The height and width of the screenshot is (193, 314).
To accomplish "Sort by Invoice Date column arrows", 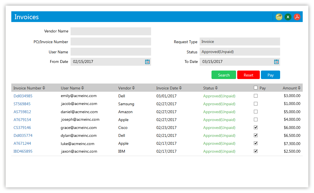I will [x=180, y=88].
